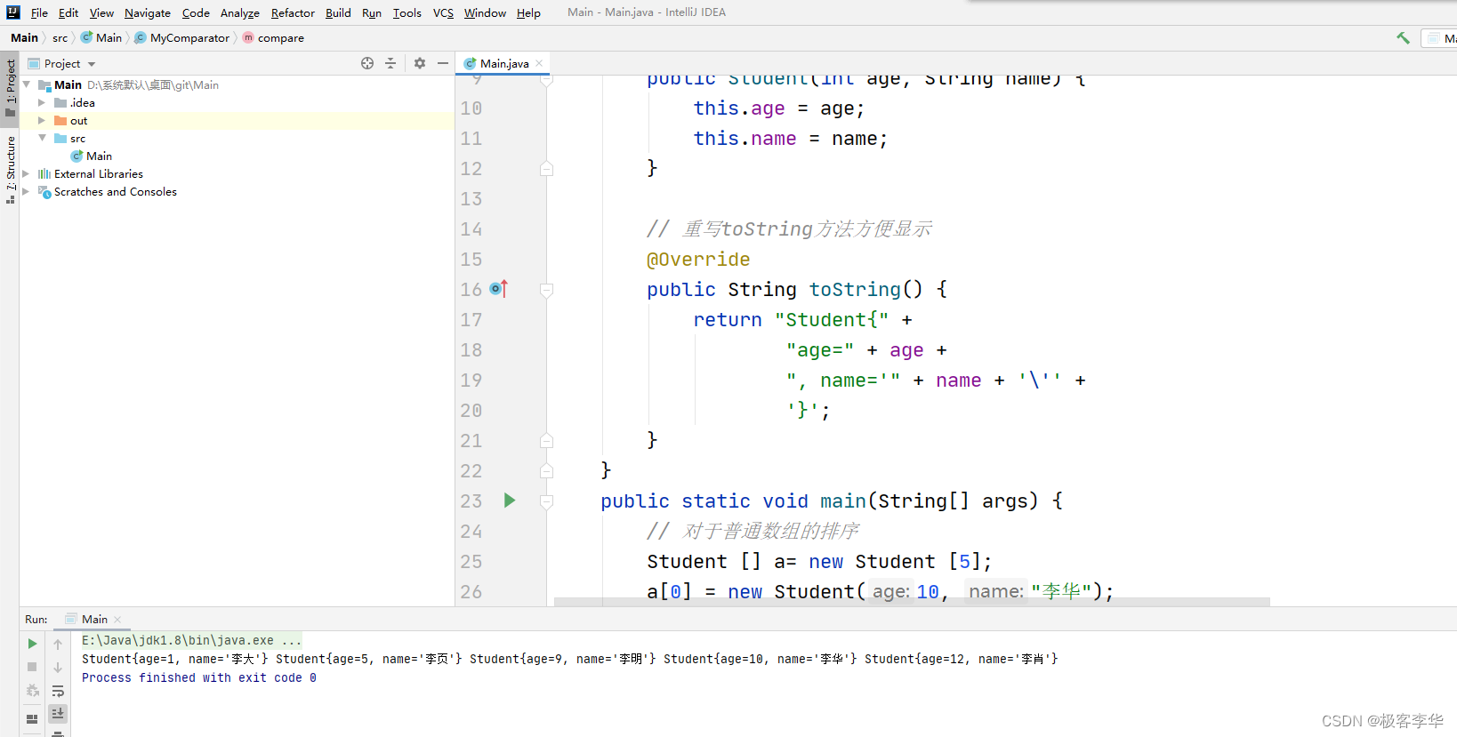
Task: Expand the .idea folder
Action: coord(42,103)
